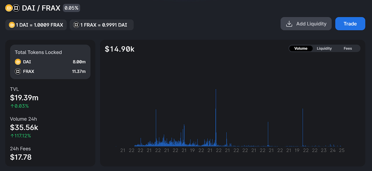Click the volume change 117.12%
372x171 pixels.
20,136
